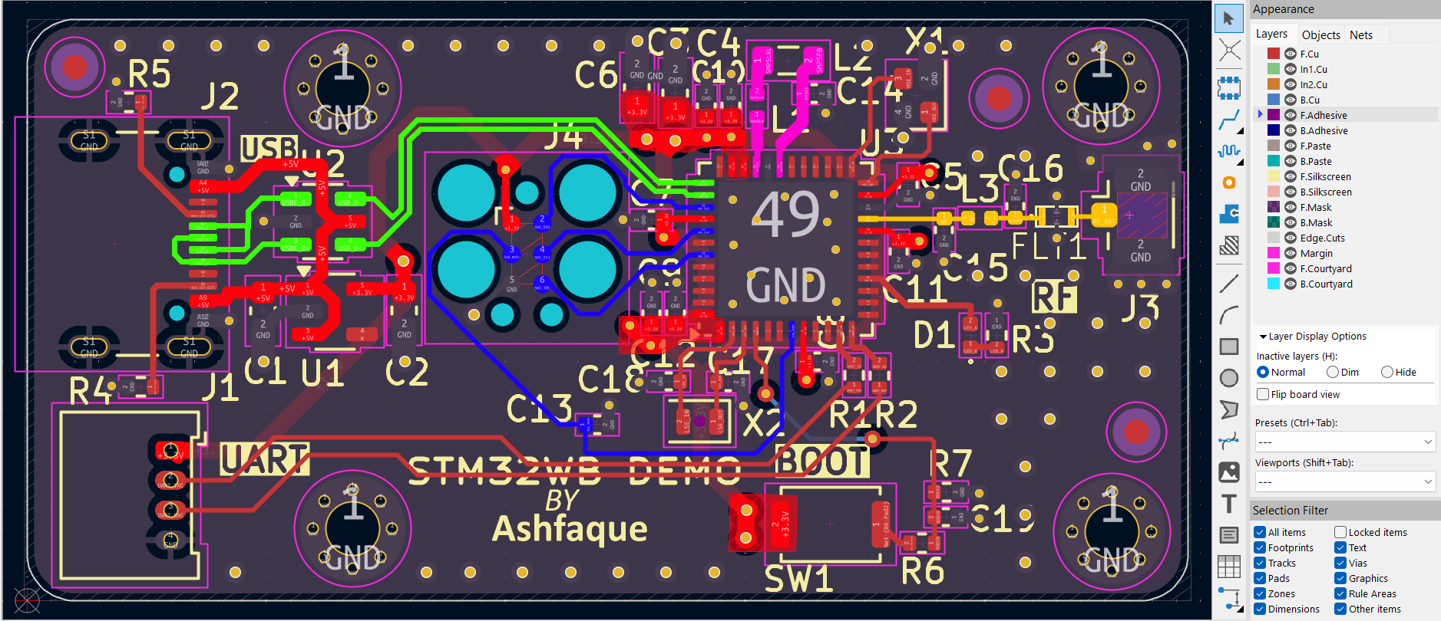Select the Add Text Box tool
Image resolution: width=1441 pixels, height=621 pixels.
click(1228, 535)
